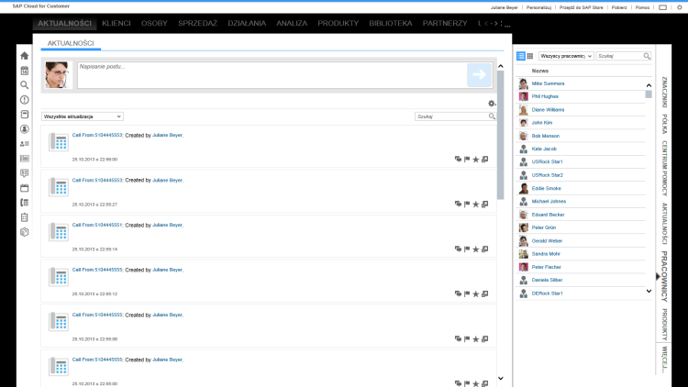688x387 pixels.
Task: Collapse the Pracownicy side panel arrow
Action: 656,276
